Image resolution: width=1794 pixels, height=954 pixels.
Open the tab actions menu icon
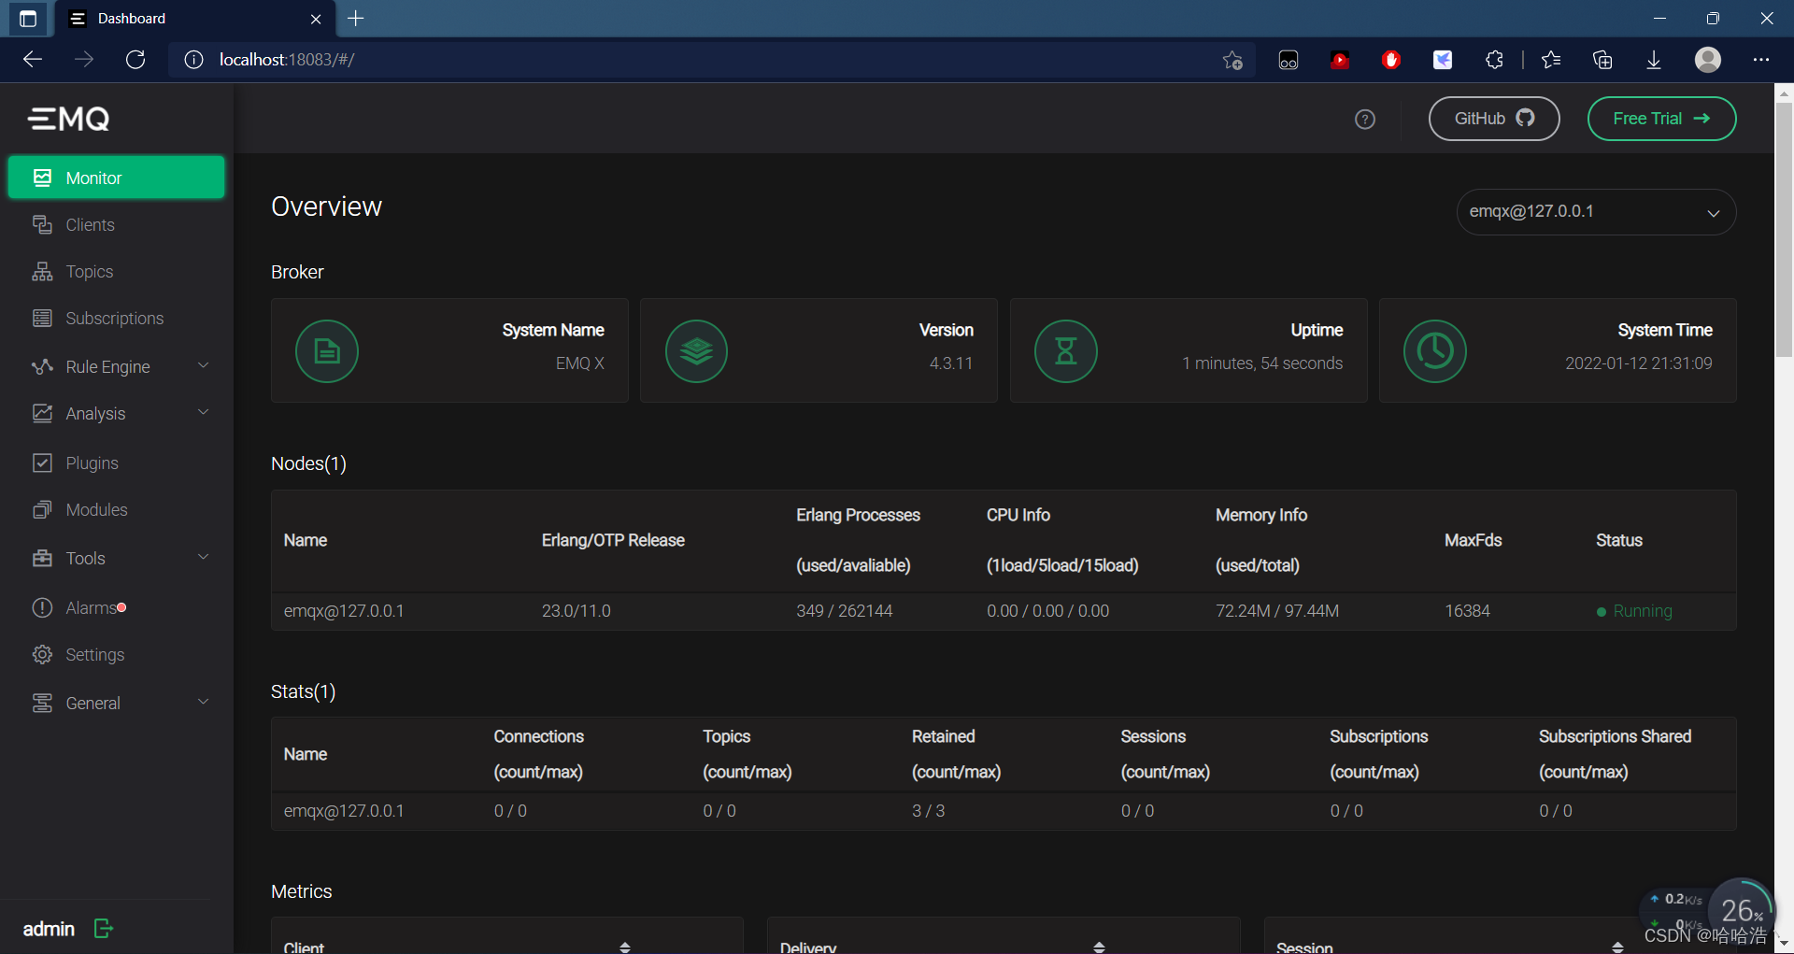(x=28, y=19)
